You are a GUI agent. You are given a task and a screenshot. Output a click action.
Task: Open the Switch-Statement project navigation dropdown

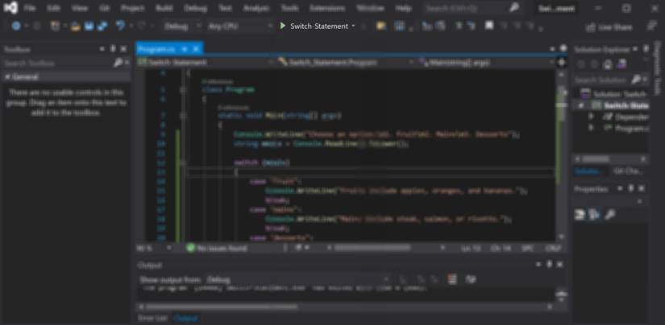click(206, 62)
